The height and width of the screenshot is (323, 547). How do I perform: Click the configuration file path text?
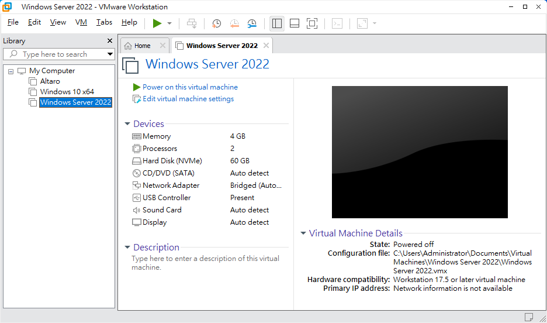[x=463, y=262]
